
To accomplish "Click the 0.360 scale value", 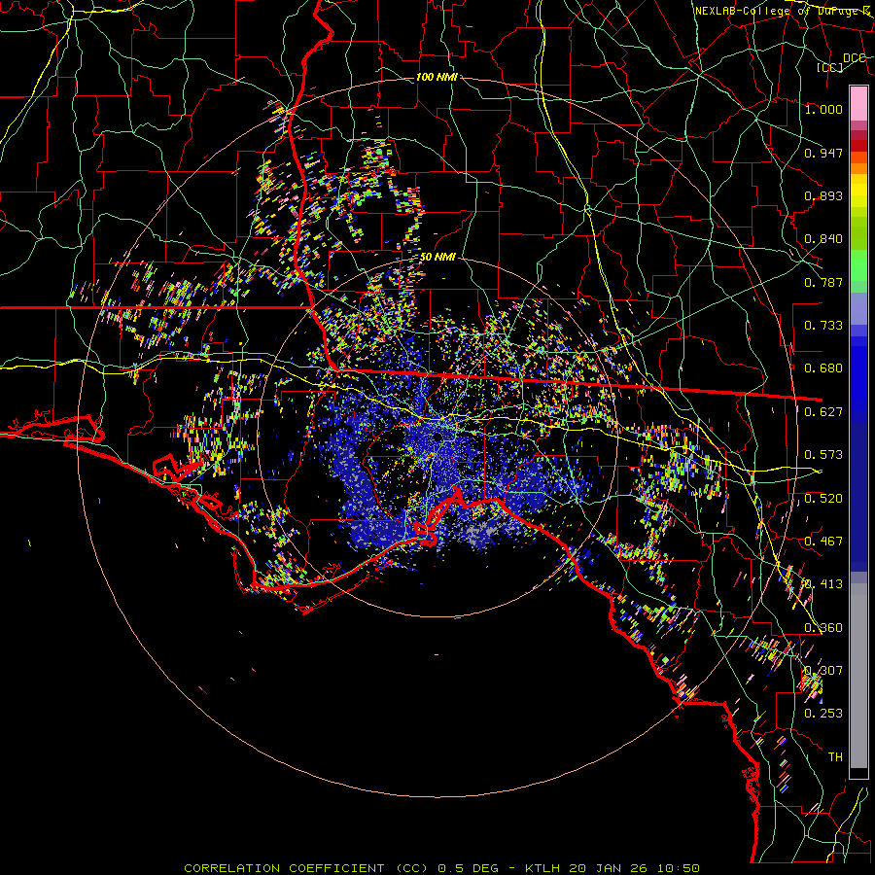I will [x=823, y=628].
